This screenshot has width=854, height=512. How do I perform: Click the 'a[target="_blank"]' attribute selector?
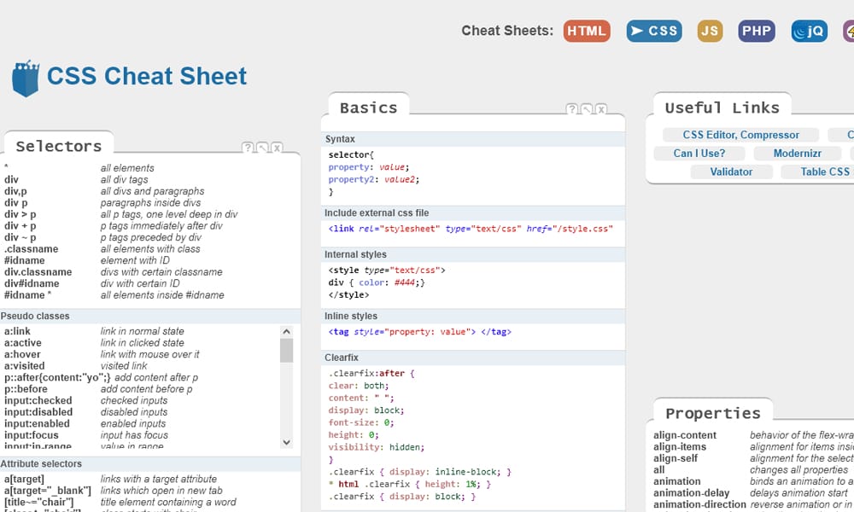pyautogui.click(x=48, y=490)
